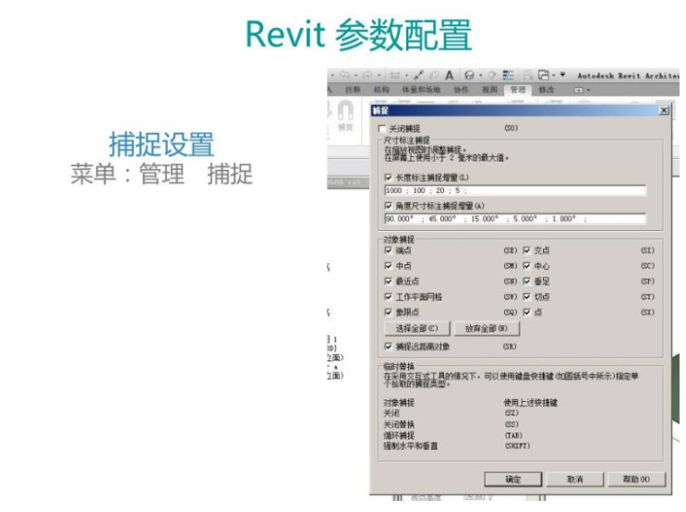Toggle the 切点 snap checkbox

[527, 297]
